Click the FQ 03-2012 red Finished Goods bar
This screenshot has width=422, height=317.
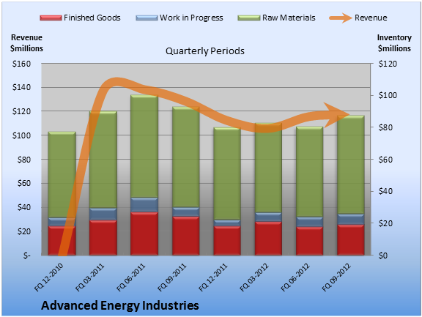[268, 239]
